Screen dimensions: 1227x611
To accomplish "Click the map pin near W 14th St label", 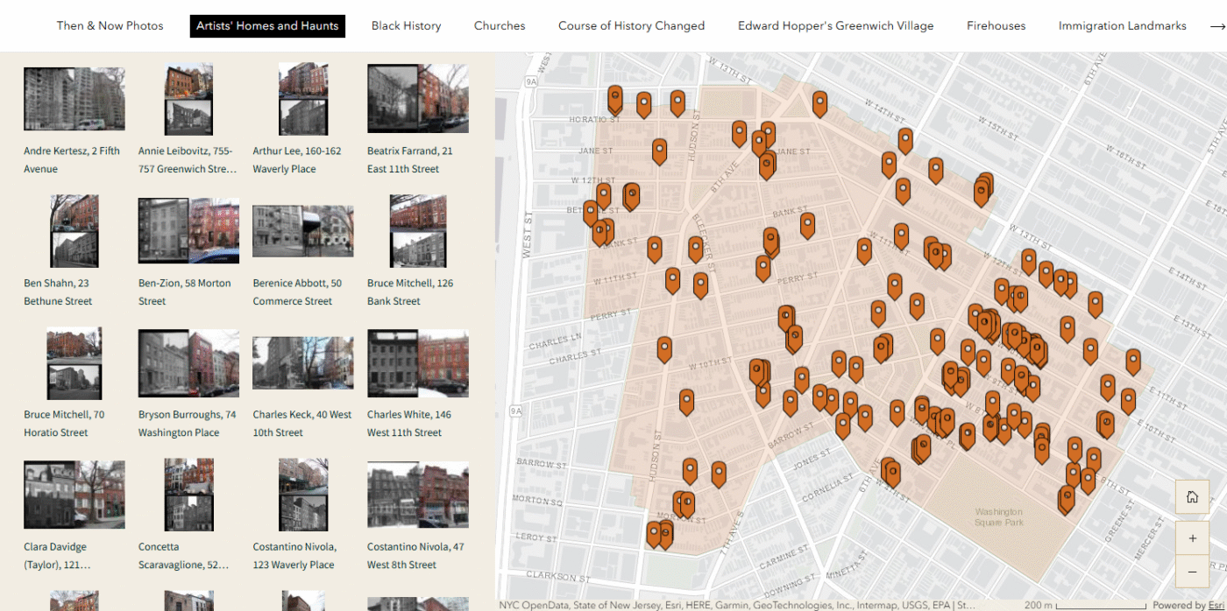I will (x=819, y=102).
